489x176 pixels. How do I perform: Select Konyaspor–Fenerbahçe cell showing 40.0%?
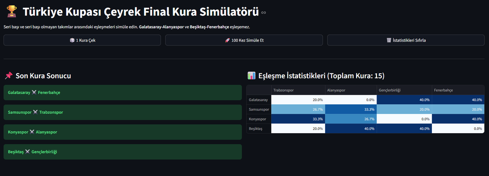coord(458,119)
